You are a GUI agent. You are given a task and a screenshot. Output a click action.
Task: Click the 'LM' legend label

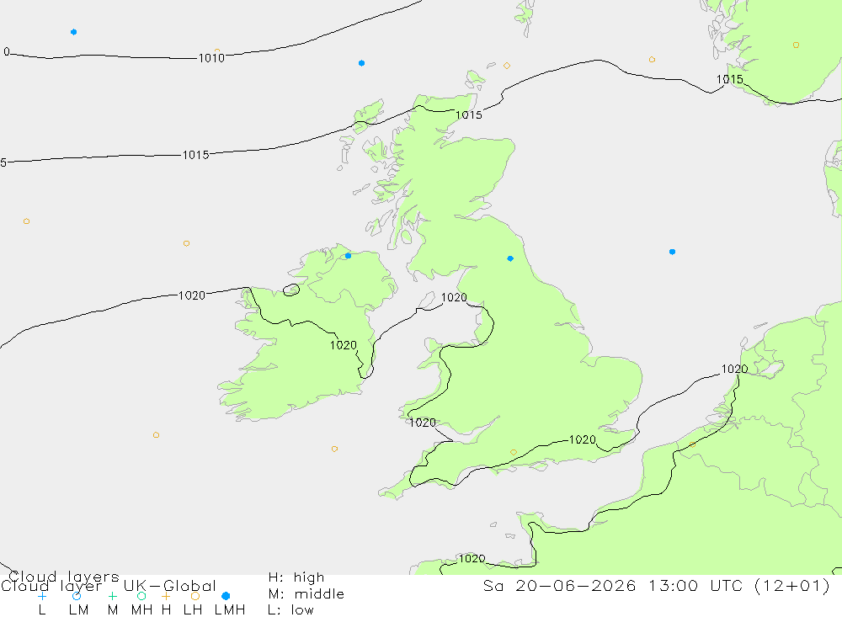pos(79,610)
